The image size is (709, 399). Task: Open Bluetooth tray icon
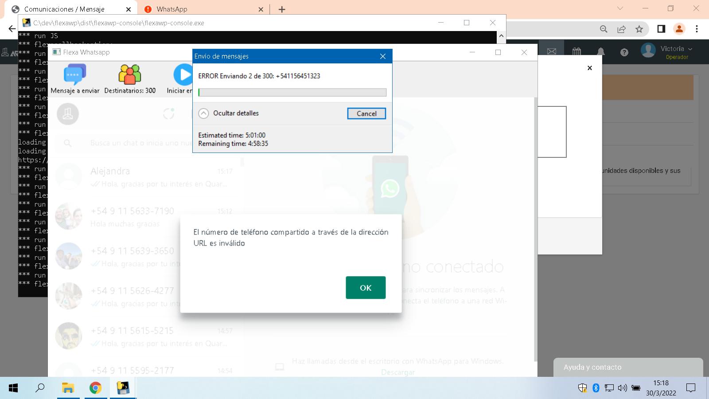click(x=596, y=388)
